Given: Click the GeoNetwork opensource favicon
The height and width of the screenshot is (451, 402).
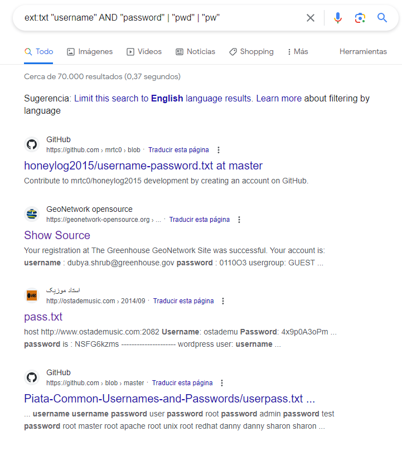Looking at the screenshot, I should pyautogui.click(x=32, y=214).
